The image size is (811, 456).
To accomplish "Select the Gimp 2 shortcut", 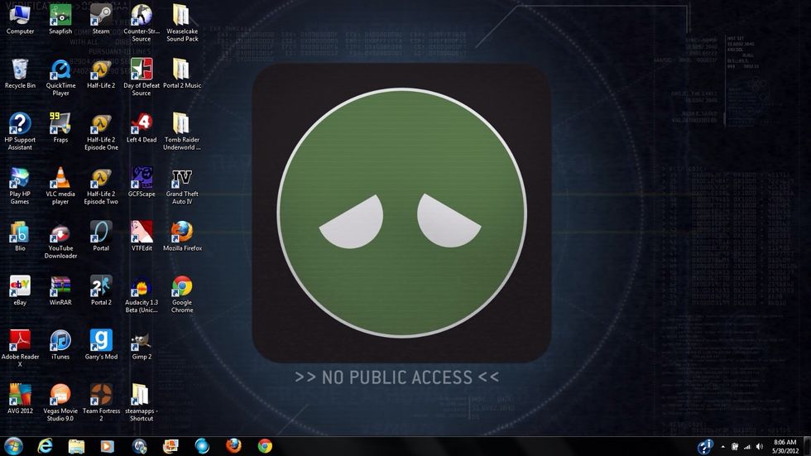I will 142,345.
